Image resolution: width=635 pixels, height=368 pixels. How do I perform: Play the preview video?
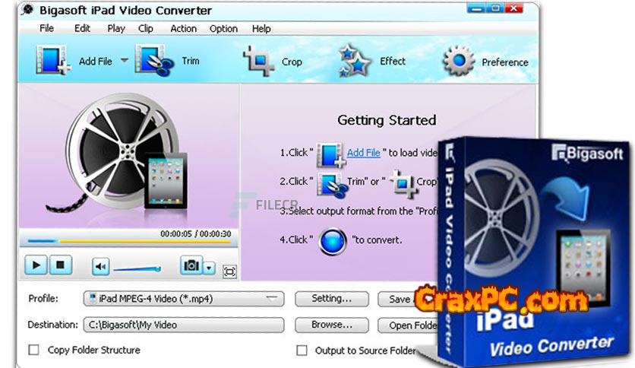(x=36, y=265)
